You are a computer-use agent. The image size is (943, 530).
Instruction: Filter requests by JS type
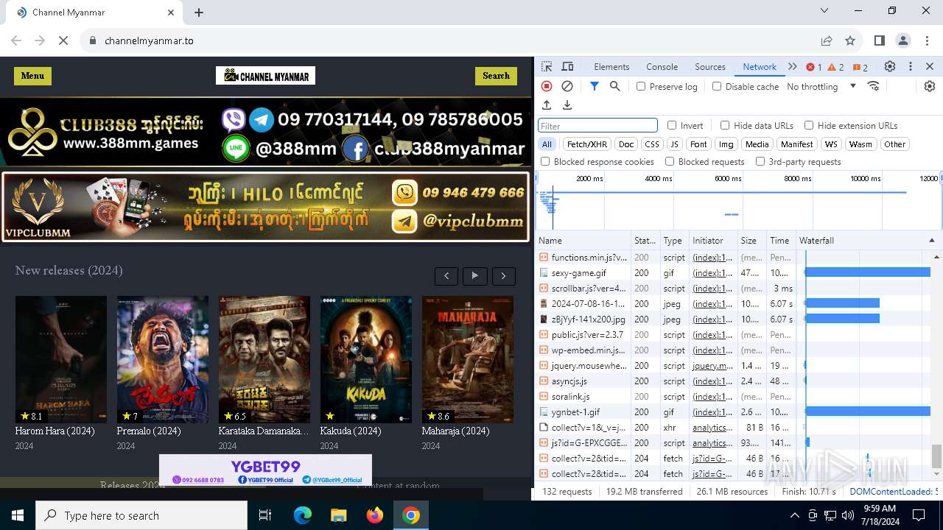(674, 144)
